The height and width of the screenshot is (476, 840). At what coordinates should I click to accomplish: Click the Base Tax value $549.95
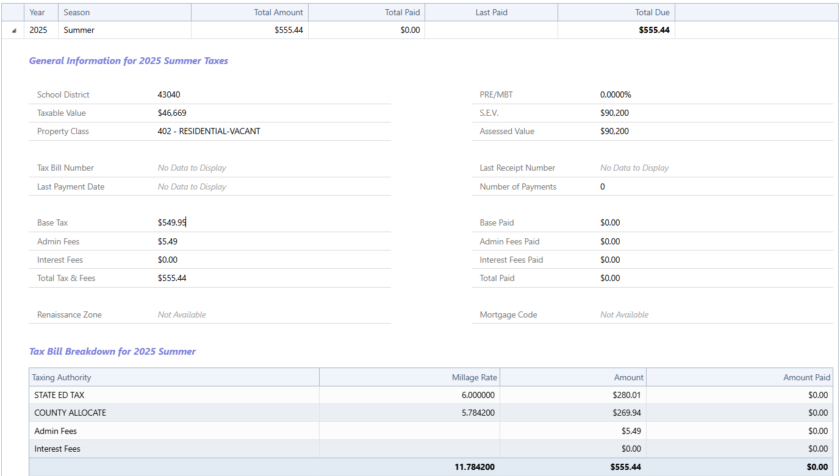pos(171,223)
